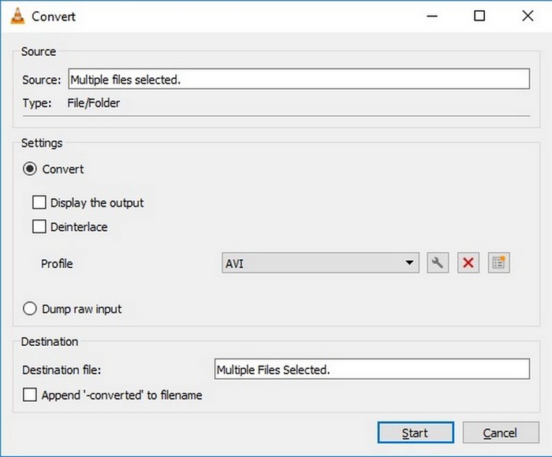Maximize the Convert window
The height and width of the screenshot is (457, 552).
pos(479,16)
